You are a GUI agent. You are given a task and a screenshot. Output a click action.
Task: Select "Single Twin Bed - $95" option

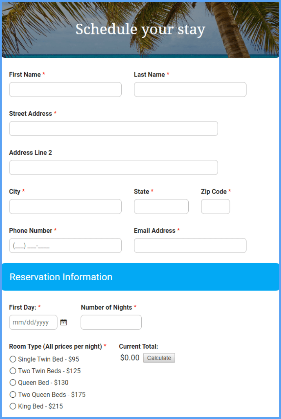13,359
